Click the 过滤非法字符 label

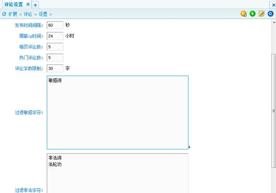tap(29, 190)
